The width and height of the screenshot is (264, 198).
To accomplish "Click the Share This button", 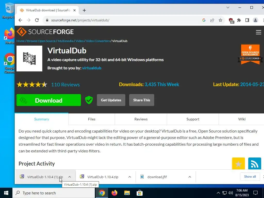I will coord(142,100).
